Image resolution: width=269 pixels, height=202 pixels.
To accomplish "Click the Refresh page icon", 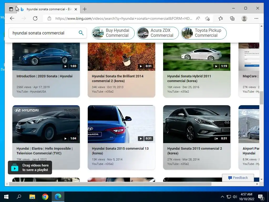I will pos(35,18).
